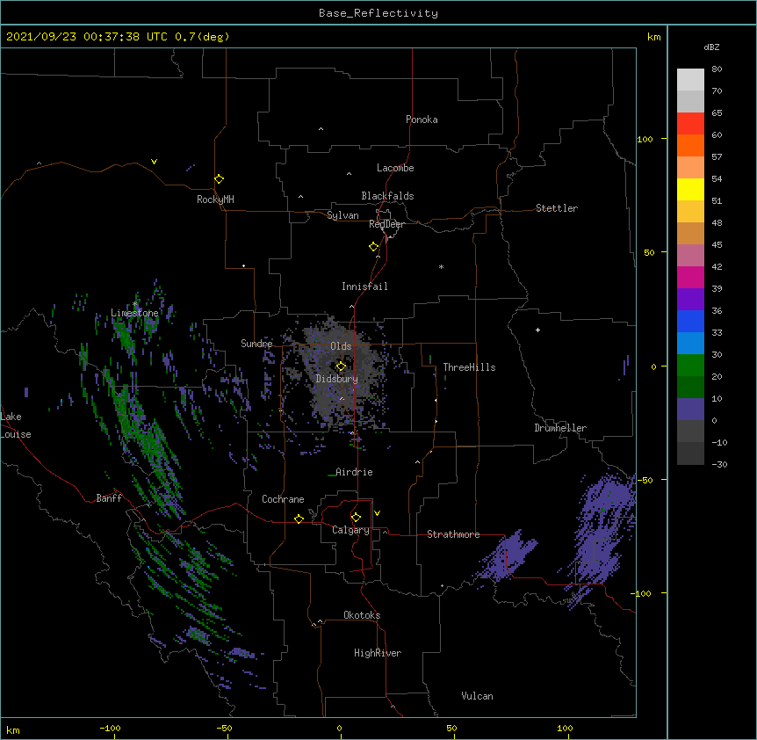Click the Calgary city label
Screen dimensions: 757x740
[350, 530]
